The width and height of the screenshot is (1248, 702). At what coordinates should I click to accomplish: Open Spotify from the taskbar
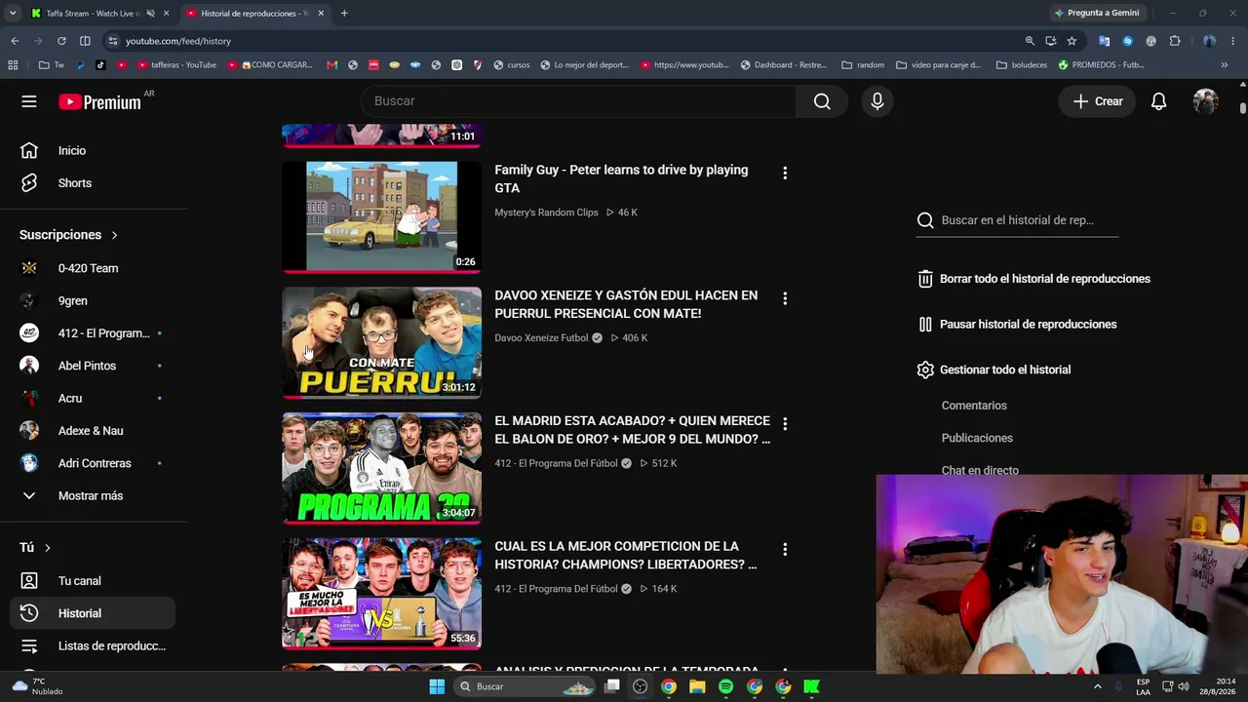pos(725,686)
